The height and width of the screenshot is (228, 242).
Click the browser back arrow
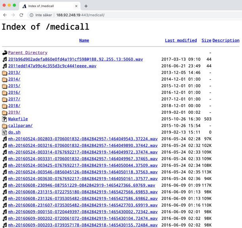click(x=5, y=15)
